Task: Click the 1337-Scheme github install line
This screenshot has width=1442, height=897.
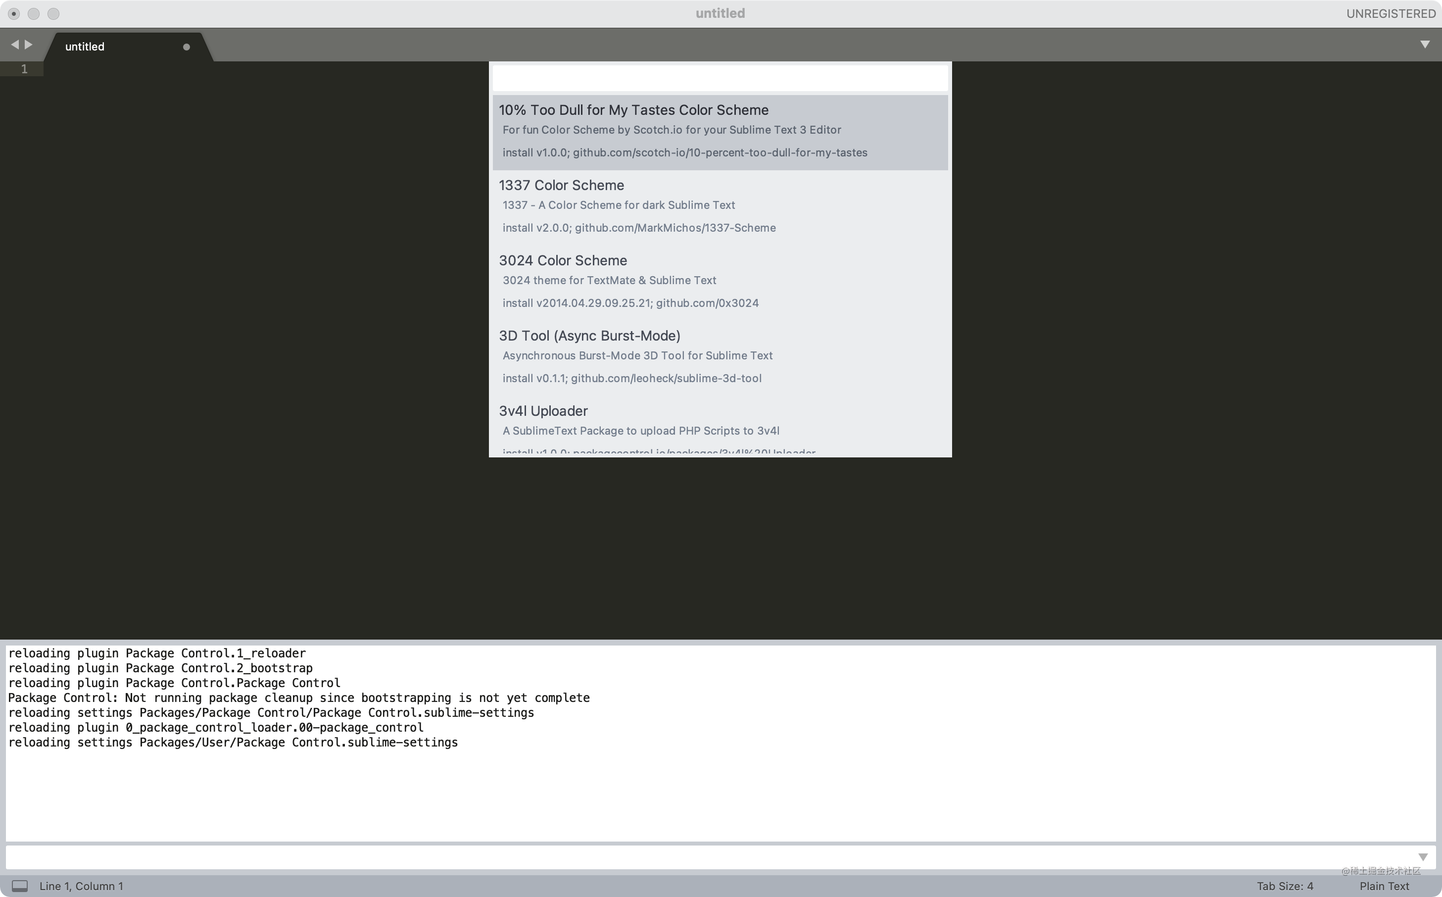Action: point(639,228)
